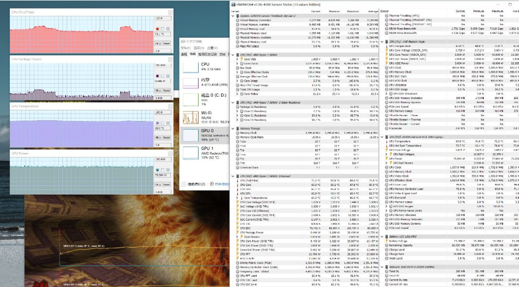The image size is (519, 287).
Task: Select GPU 1 AMD Radeon entry in Task Manager
Action: 205,153
